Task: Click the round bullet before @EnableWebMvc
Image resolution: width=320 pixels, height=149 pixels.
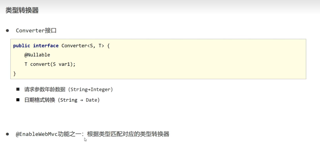Action: [x=7, y=134]
